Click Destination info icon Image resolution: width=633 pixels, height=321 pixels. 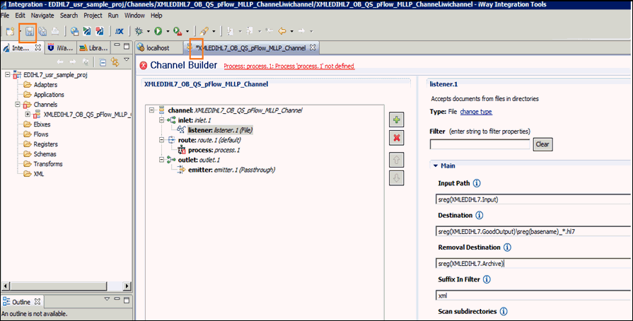point(480,215)
